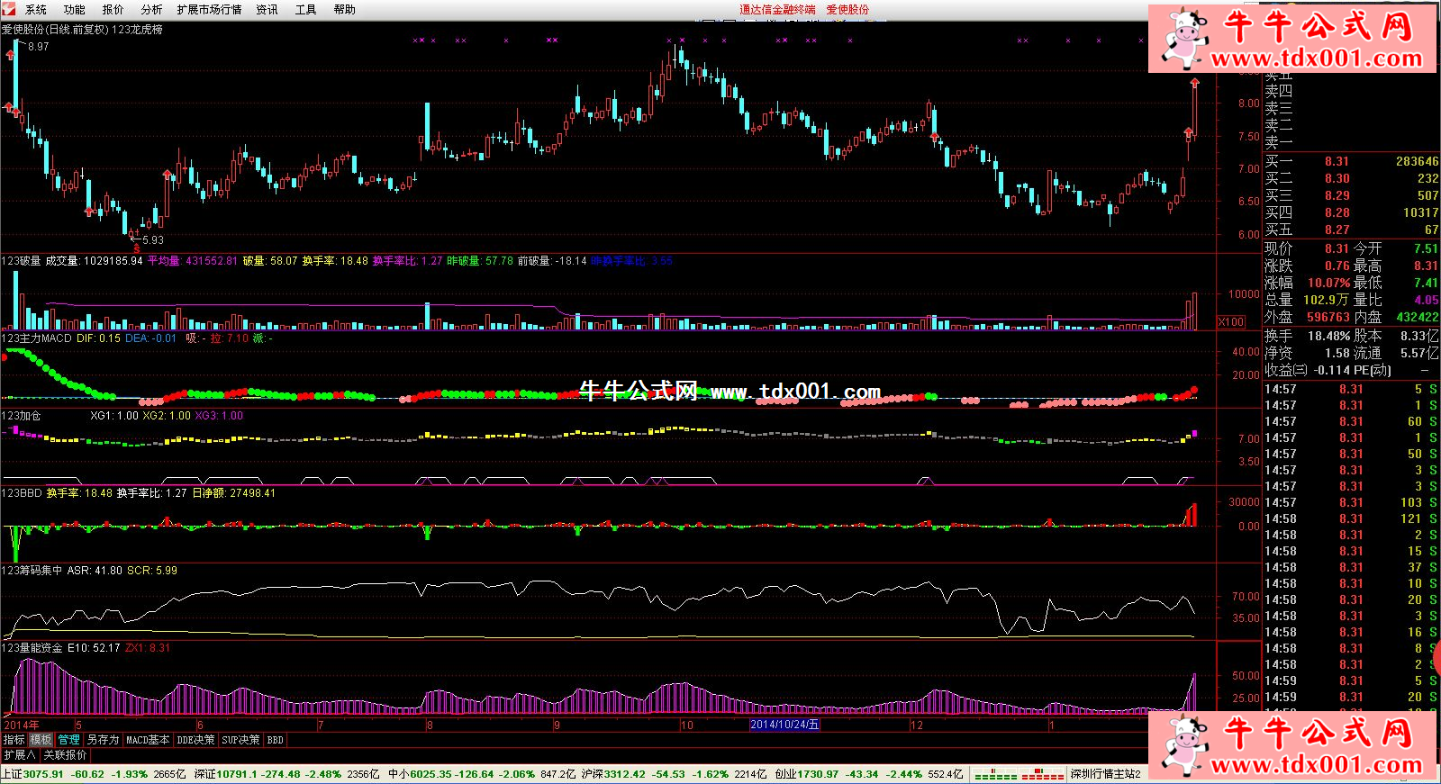The height and width of the screenshot is (784, 1441).
Task: Open the 扩展市场行情 menu
Action: [x=209, y=9]
